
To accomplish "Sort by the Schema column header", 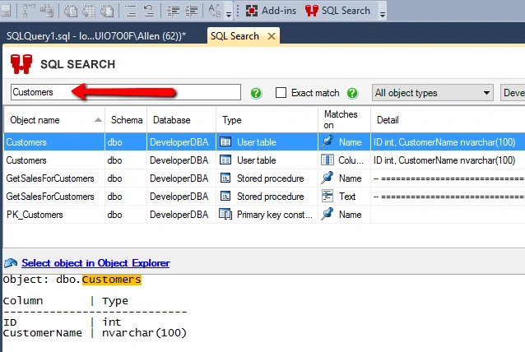I will click(x=126, y=120).
